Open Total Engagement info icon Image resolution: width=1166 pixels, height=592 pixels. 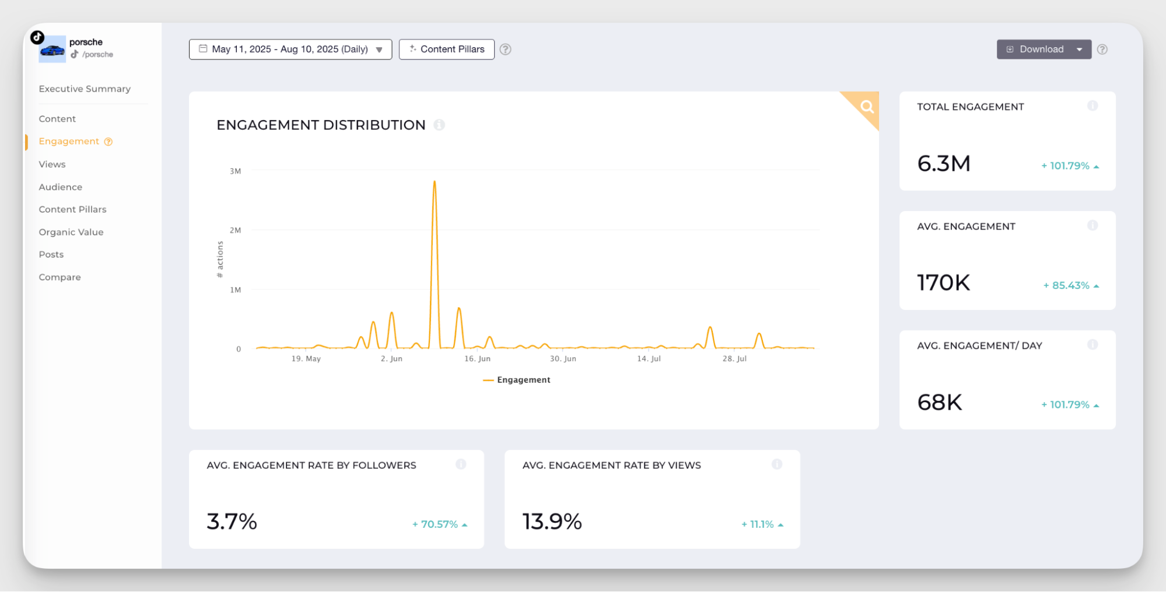(x=1092, y=106)
